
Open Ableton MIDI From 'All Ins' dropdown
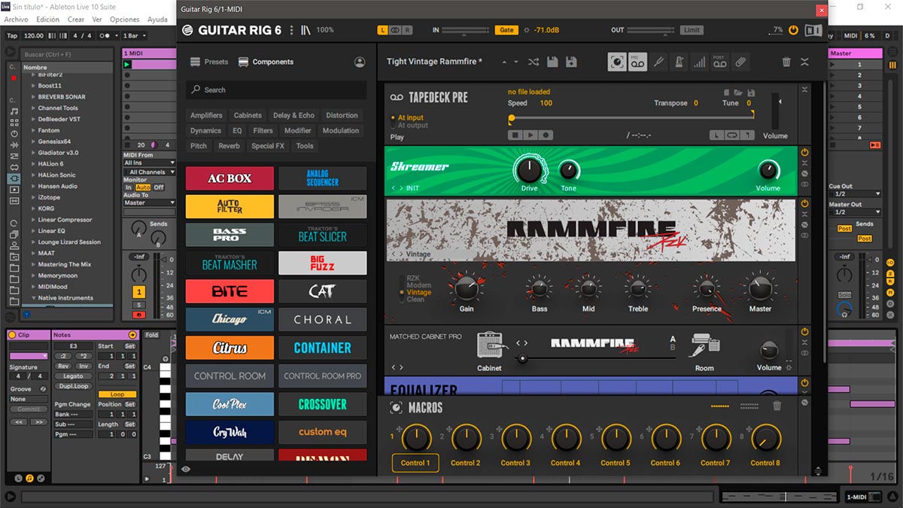pyautogui.click(x=149, y=163)
